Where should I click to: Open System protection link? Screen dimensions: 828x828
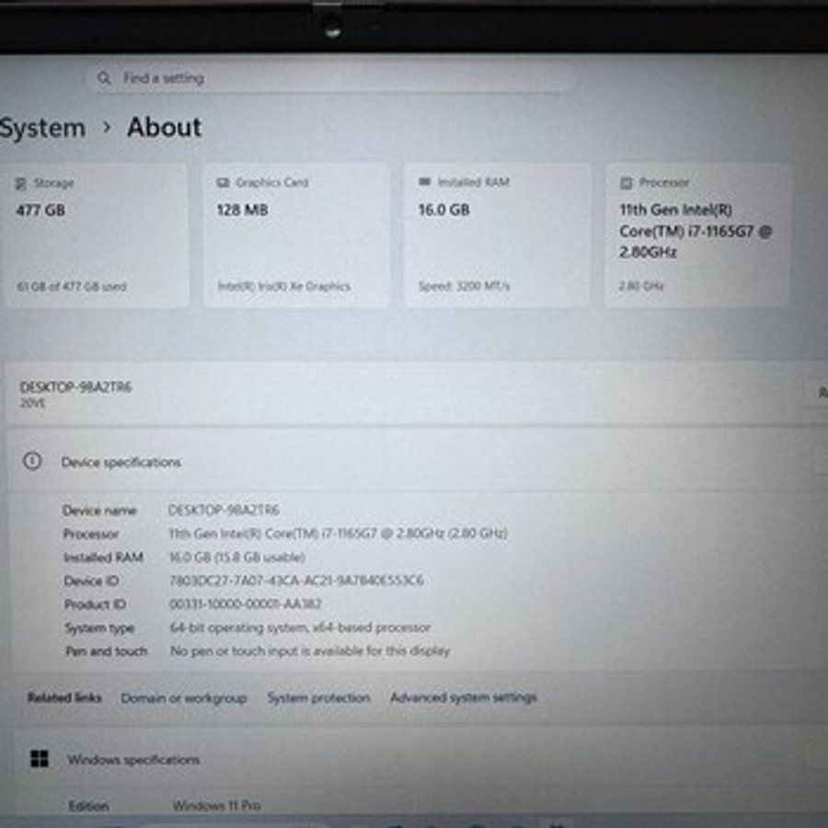pos(319,697)
